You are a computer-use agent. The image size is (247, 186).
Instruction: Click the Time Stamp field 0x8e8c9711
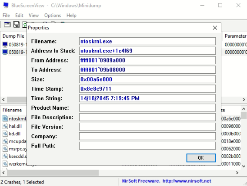(147, 89)
